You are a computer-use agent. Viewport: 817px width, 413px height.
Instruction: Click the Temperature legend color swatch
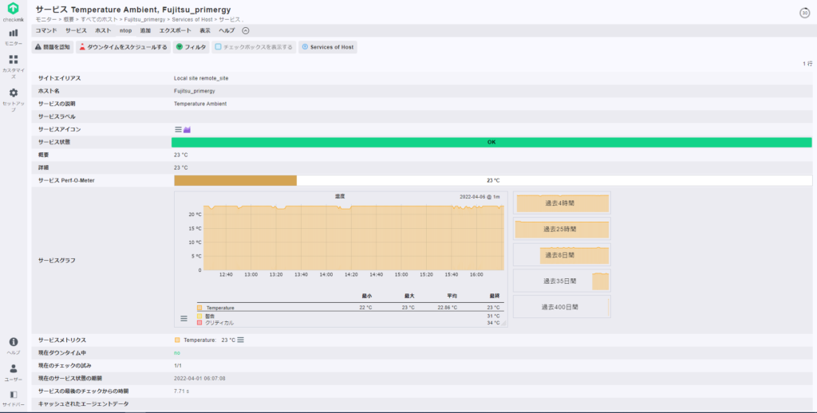199,308
